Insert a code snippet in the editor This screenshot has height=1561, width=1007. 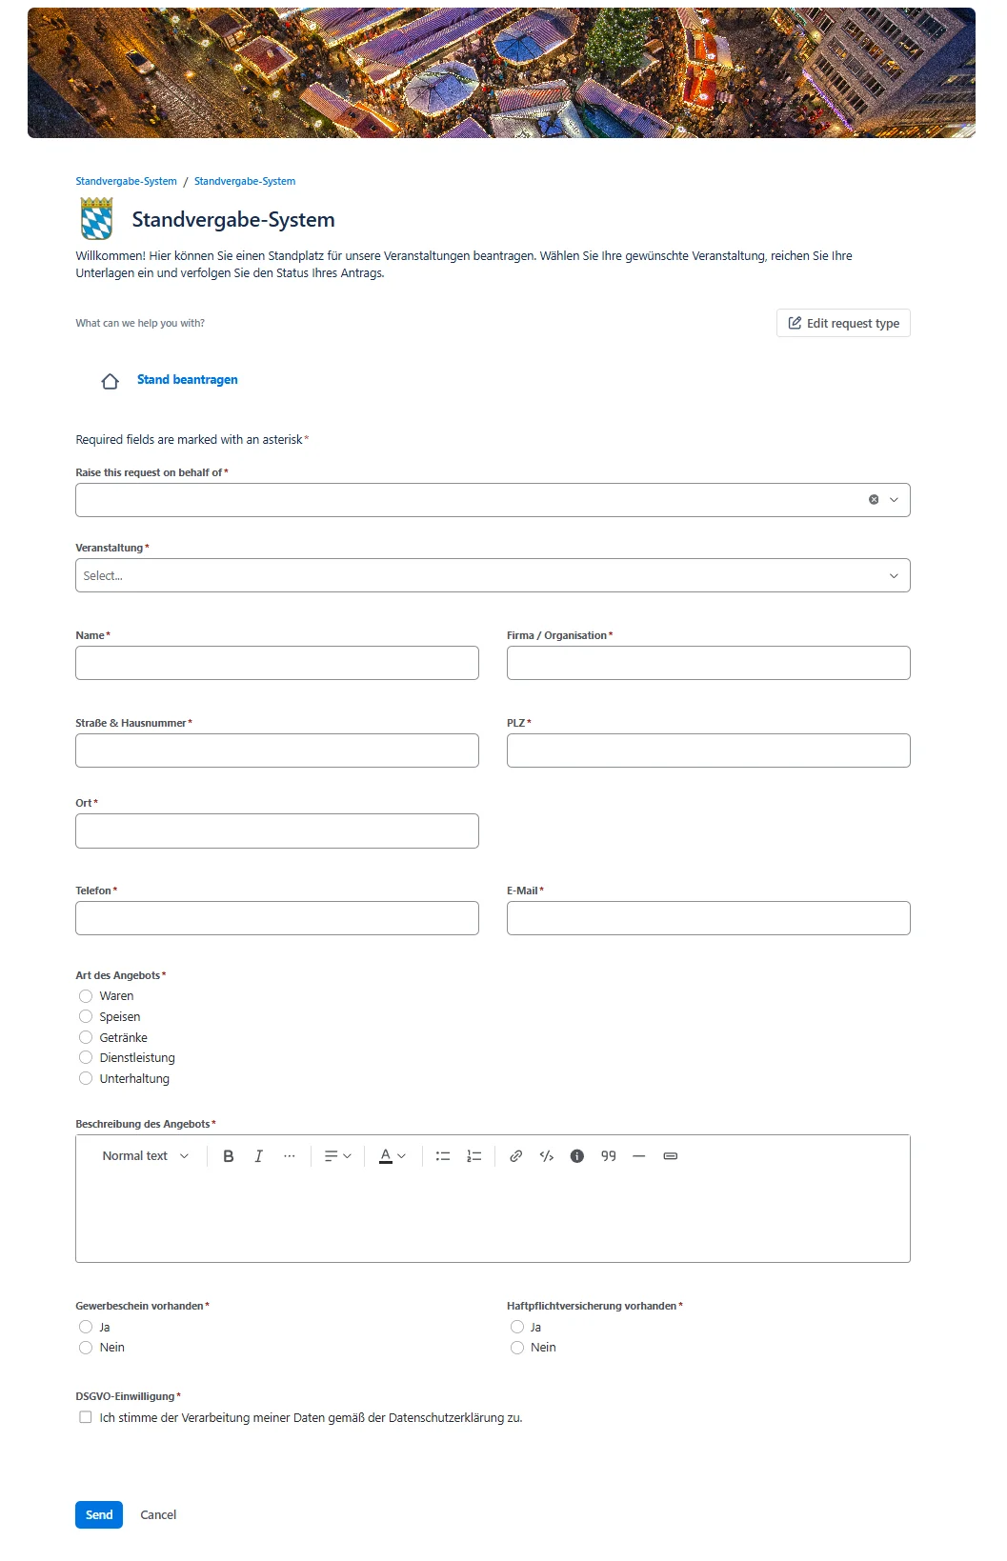pos(547,1156)
